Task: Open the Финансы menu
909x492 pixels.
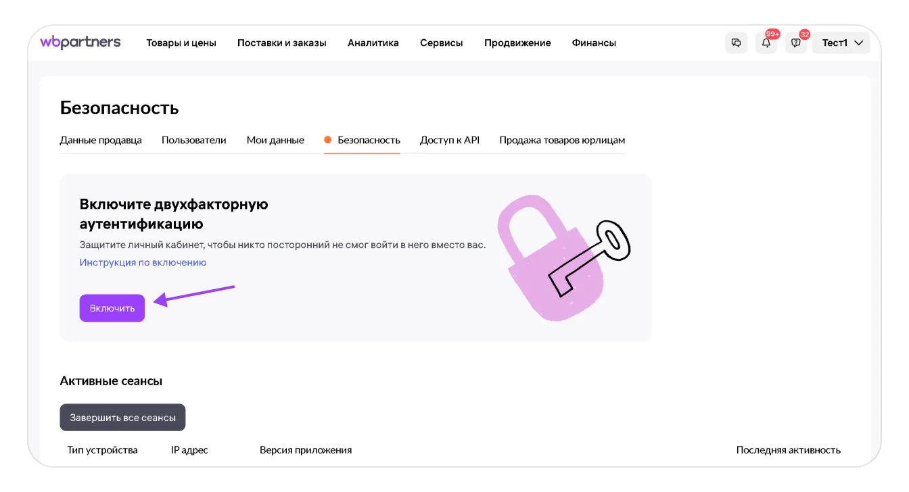Action: (594, 43)
